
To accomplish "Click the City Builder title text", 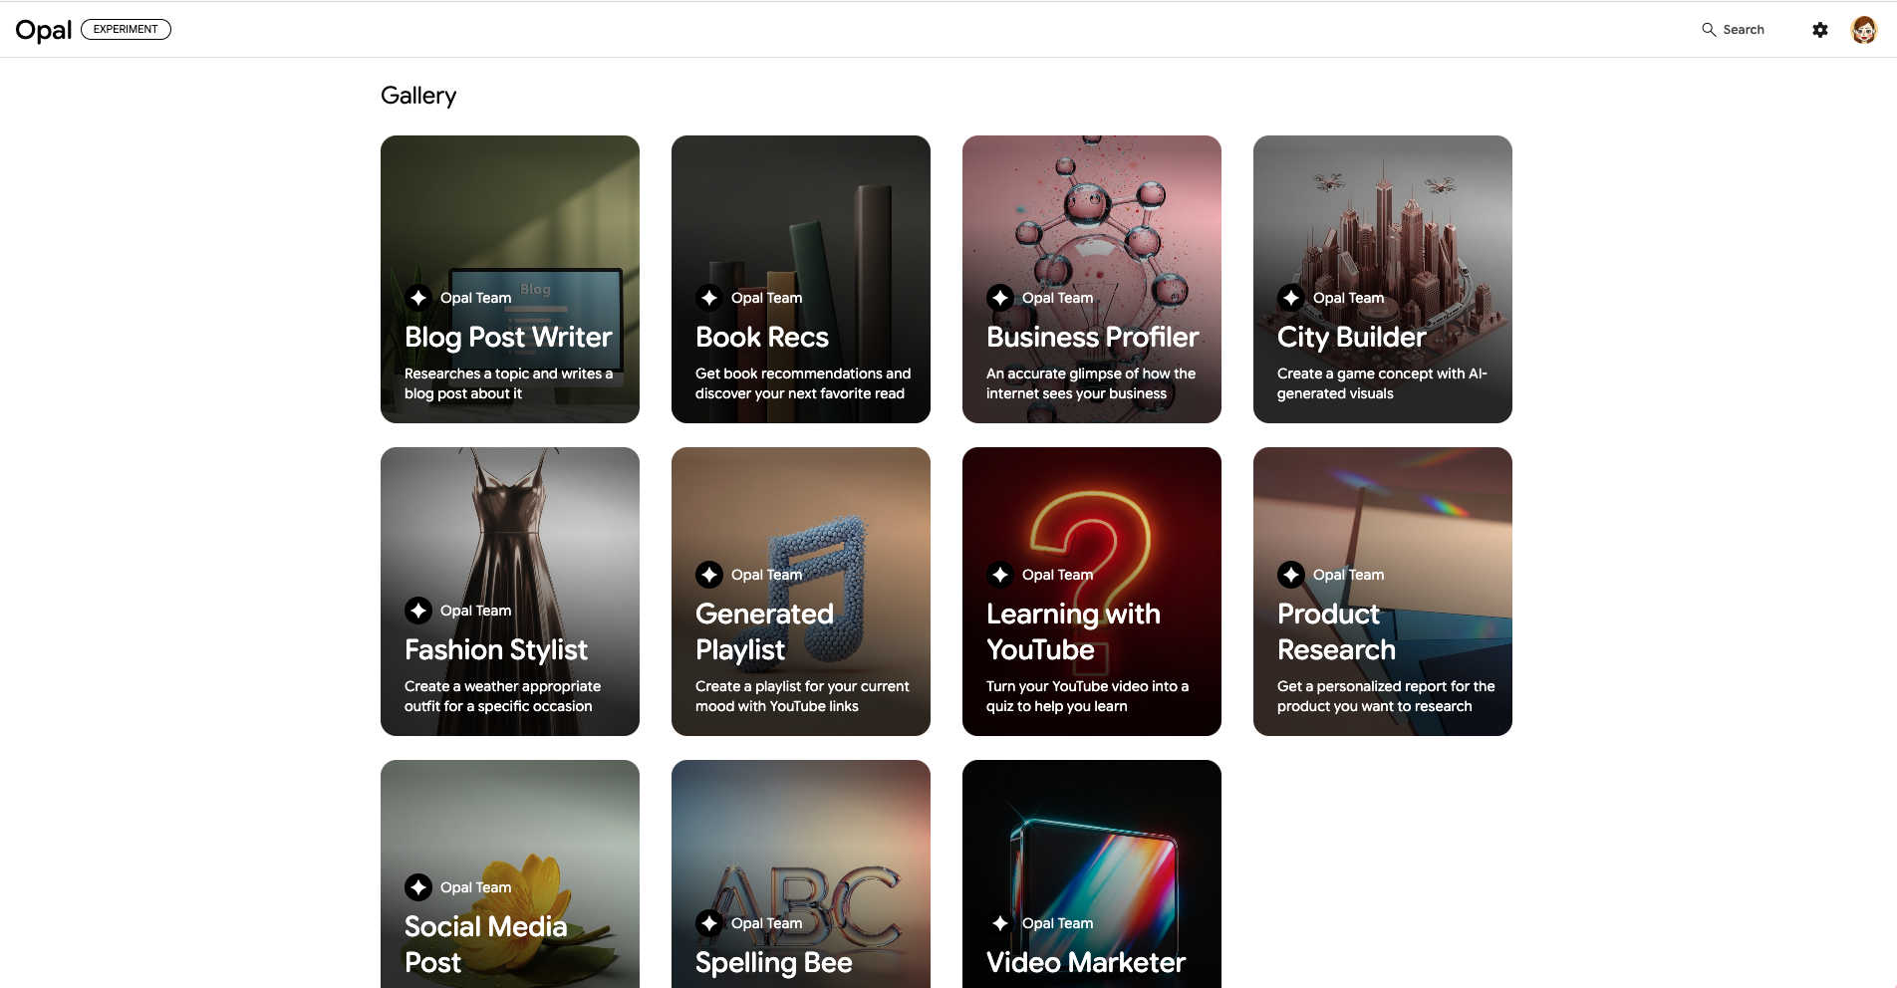I will coord(1351,338).
